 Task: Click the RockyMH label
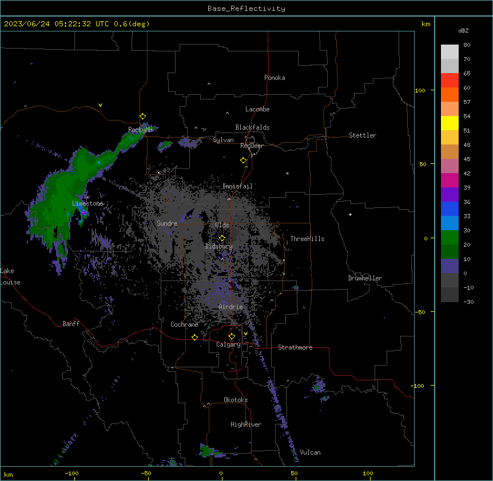click(140, 130)
